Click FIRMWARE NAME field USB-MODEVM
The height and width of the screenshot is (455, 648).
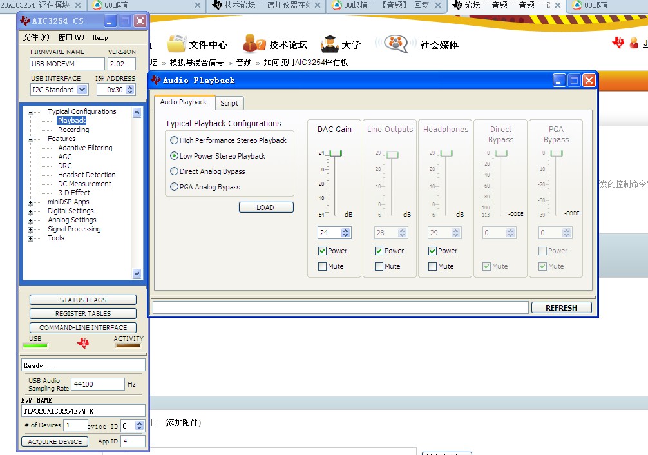click(67, 64)
